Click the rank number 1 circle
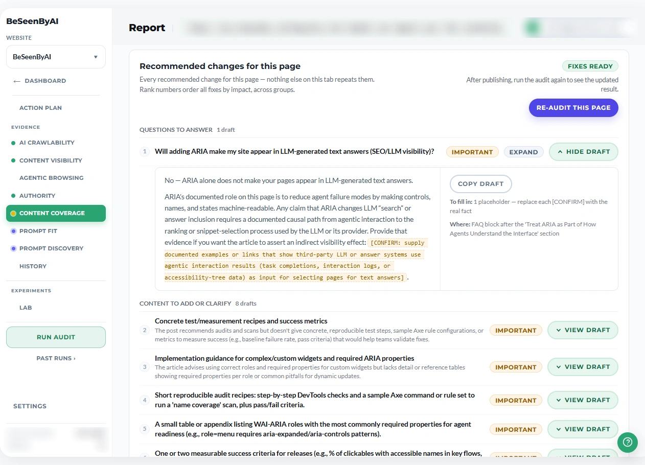Screen dimensions: 645x465 click(x=145, y=152)
